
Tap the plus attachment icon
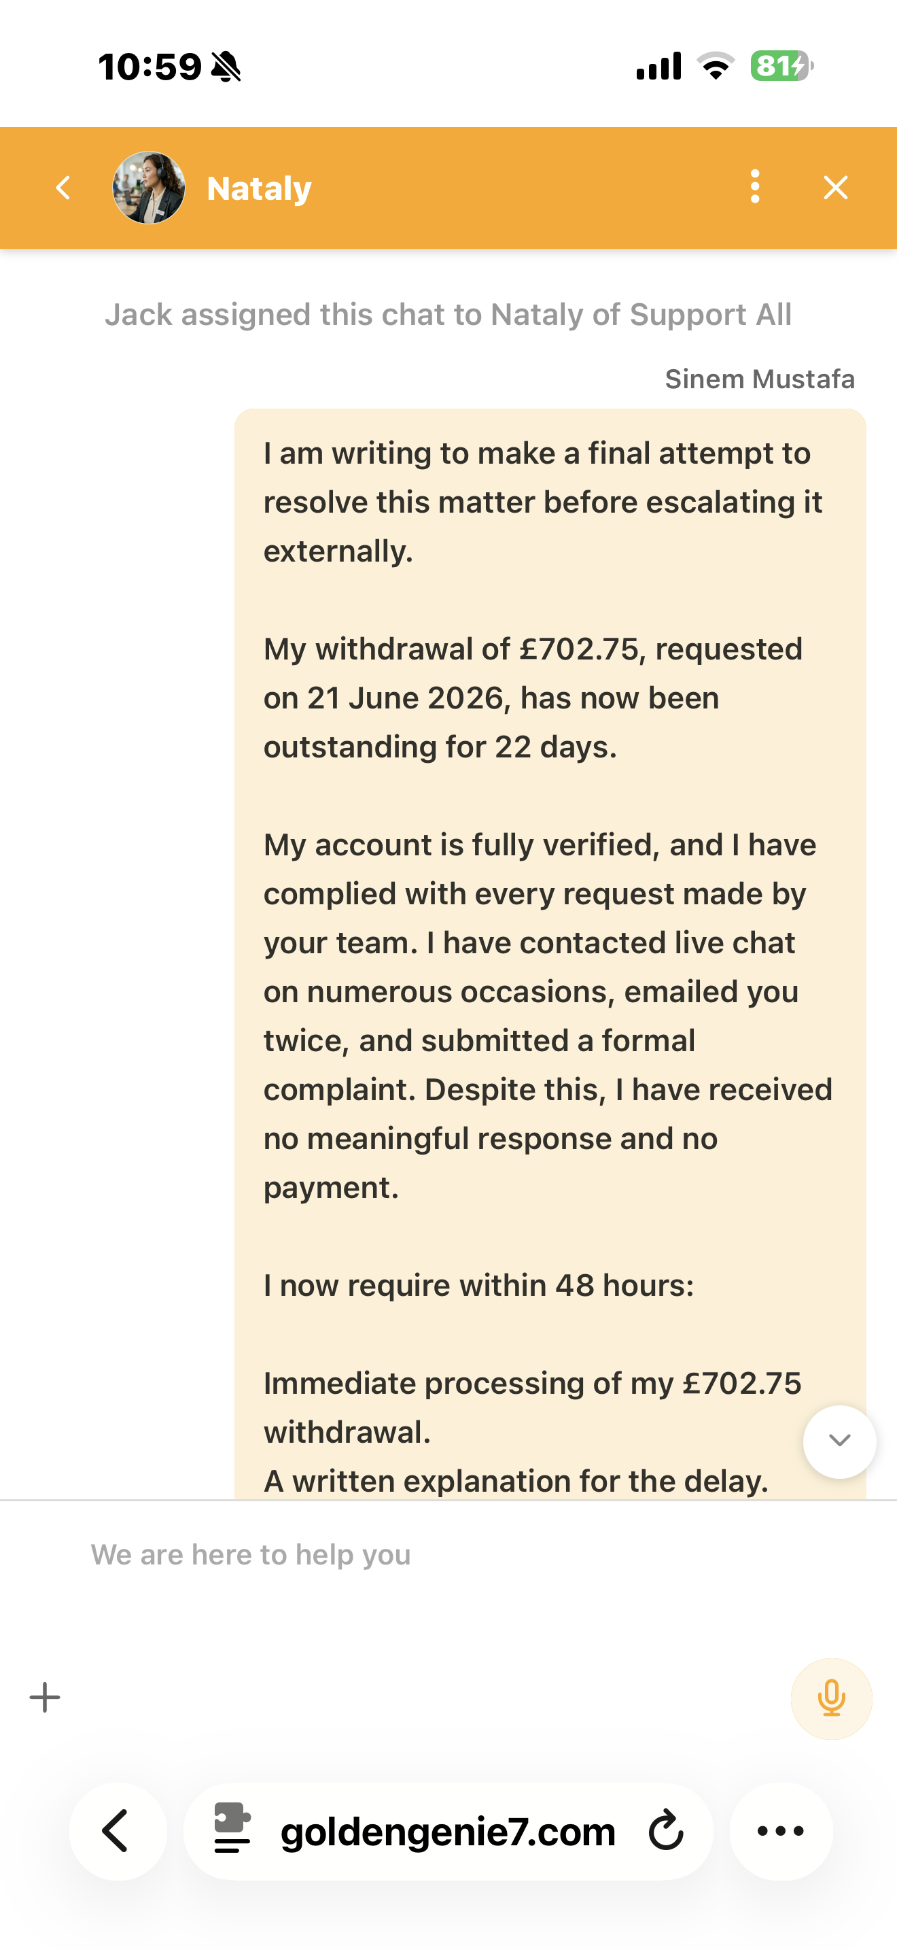pos(45,1698)
